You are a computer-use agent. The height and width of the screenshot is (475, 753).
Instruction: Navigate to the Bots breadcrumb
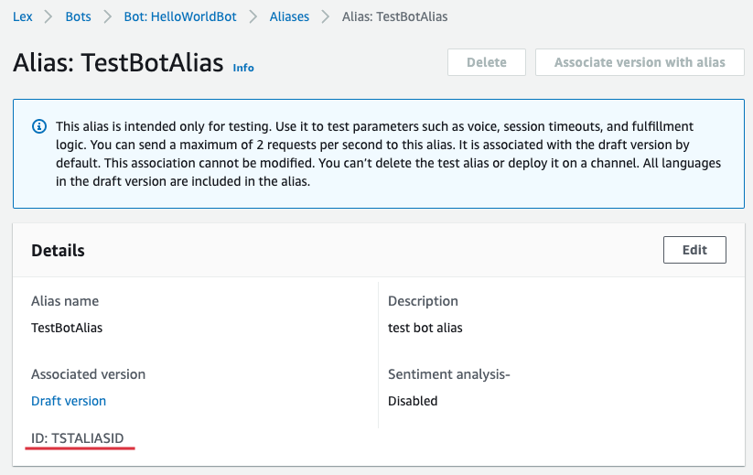pyautogui.click(x=78, y=16)
